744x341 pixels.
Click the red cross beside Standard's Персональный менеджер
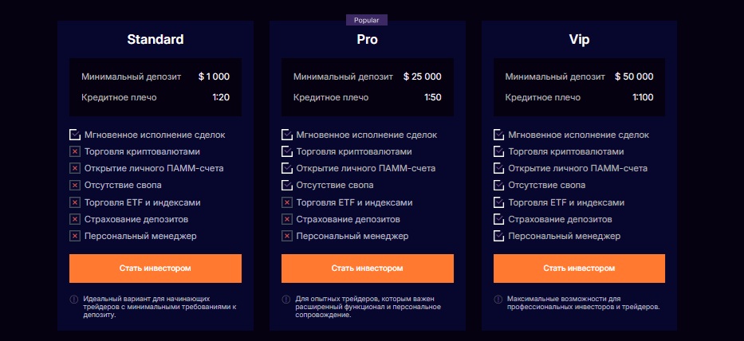pos(75,236)
